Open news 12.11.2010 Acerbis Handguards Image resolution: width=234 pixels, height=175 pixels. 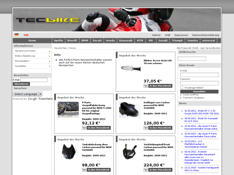(x=201, y=169)
